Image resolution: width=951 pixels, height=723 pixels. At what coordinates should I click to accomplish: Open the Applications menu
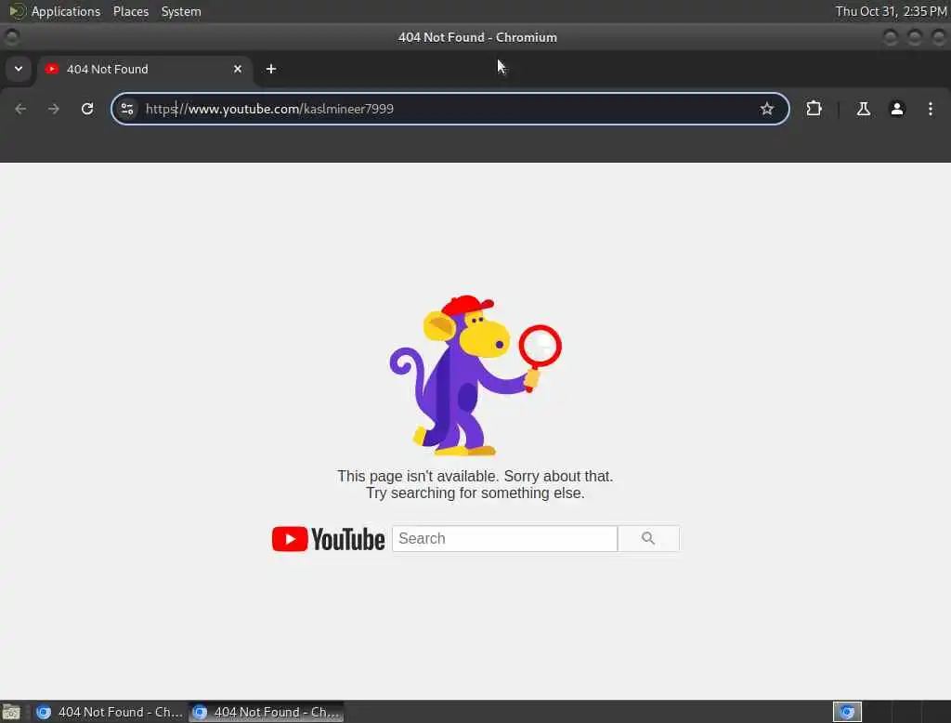[x=66, y=11]
